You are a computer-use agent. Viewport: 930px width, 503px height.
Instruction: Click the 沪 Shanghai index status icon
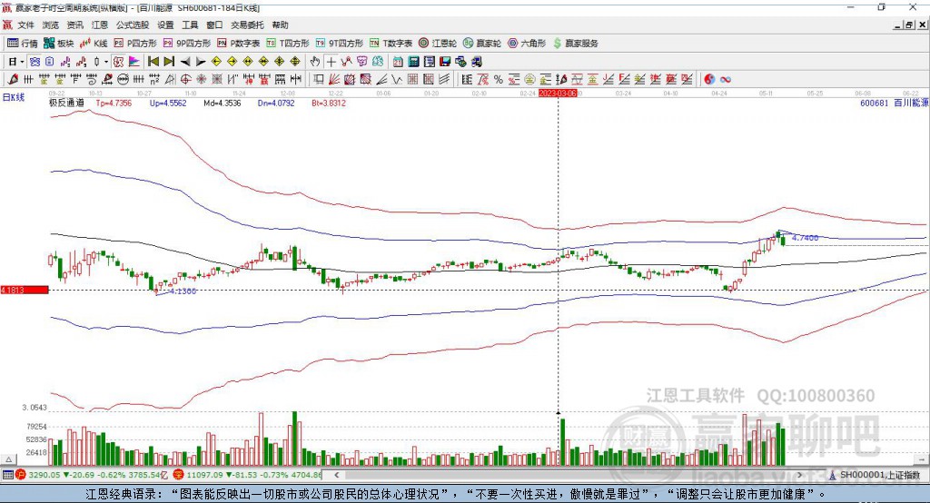pyautogui.click(x=21, y=475)
